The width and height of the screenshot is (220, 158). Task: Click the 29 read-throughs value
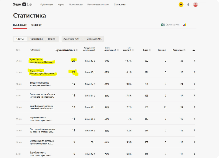[74, 61]
